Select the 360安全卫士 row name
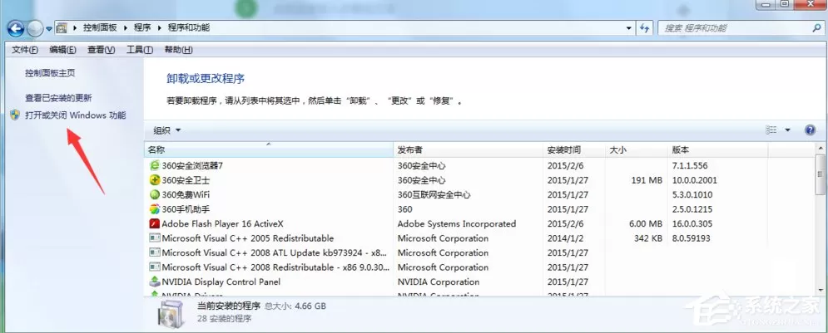Image resolution: width=828 pixels, height=333 pixels. pos(186,180)
